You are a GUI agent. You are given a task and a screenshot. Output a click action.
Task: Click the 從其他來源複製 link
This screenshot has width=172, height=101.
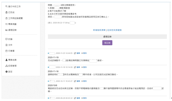click(x=114, y=30)
